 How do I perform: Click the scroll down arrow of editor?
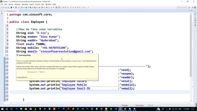191,101
